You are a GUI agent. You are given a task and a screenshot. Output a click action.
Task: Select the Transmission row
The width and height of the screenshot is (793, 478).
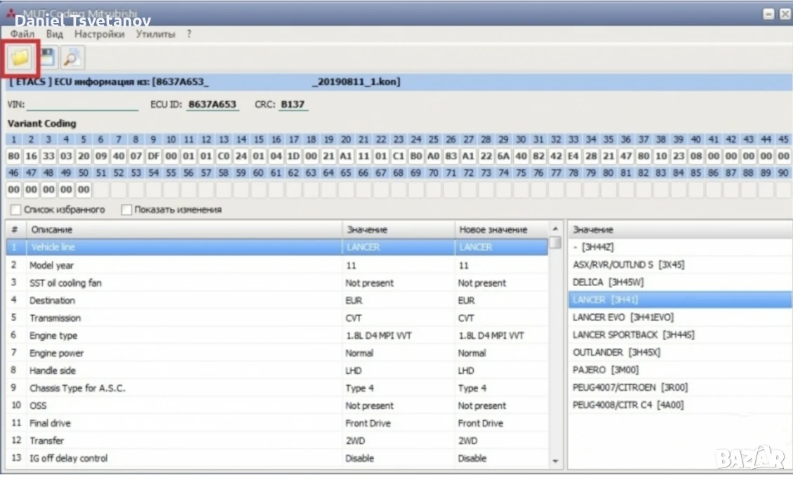[x=277, y=318]
